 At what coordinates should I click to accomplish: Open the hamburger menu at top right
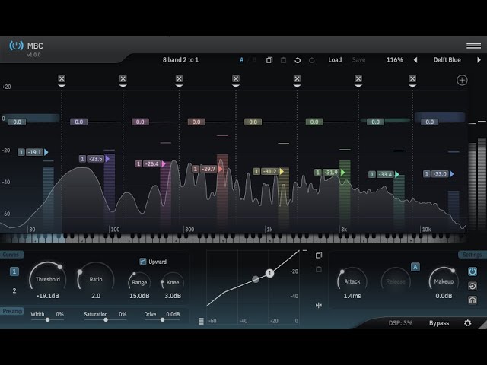tap(473, 46)
